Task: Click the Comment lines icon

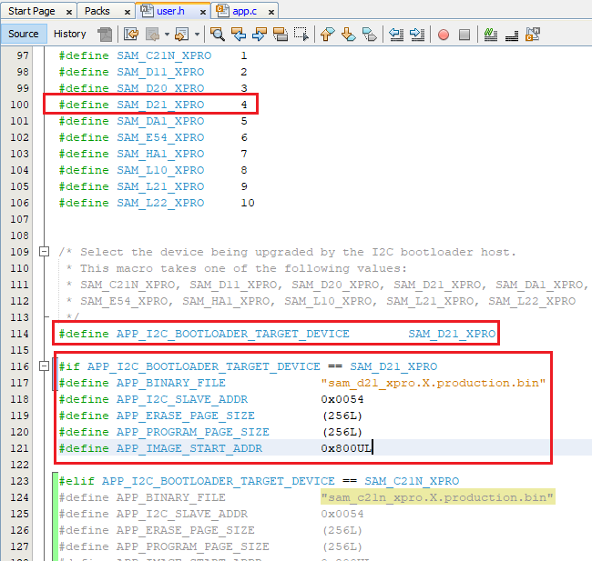Action: [490, 35]
